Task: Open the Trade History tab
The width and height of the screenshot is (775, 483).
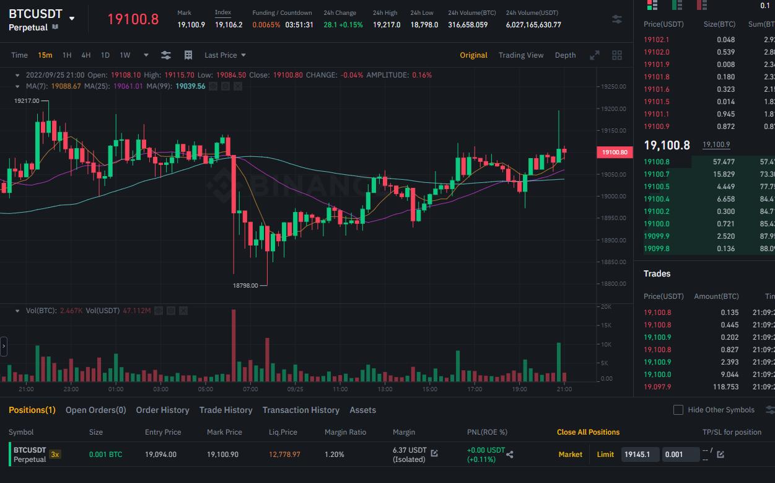Action: point(226,410)
